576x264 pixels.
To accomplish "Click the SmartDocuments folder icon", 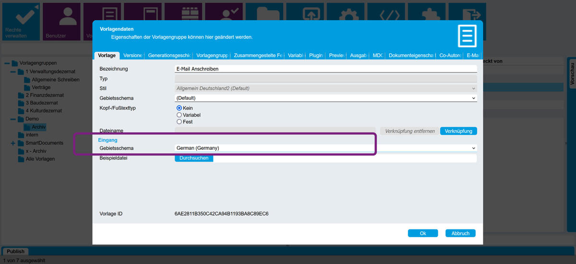I will [x=21, y=143].
